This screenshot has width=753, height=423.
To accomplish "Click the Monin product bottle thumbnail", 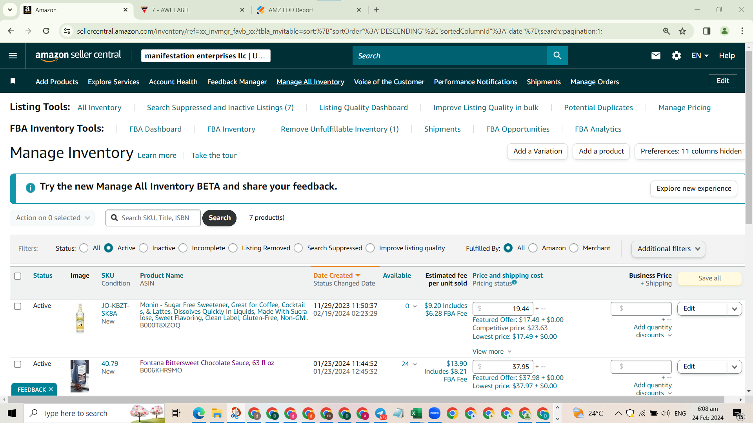I will point(80,318).
